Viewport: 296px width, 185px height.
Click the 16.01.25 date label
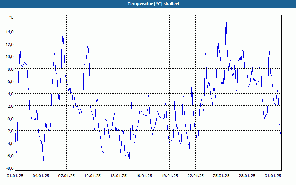pyautogui.click(x=144, y=176)
